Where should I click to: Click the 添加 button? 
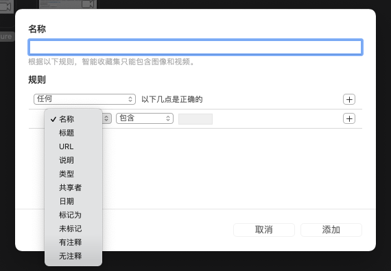point(331,230)
